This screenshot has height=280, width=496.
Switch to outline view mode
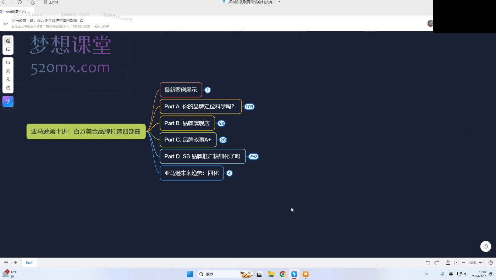(x=8, y=49)
